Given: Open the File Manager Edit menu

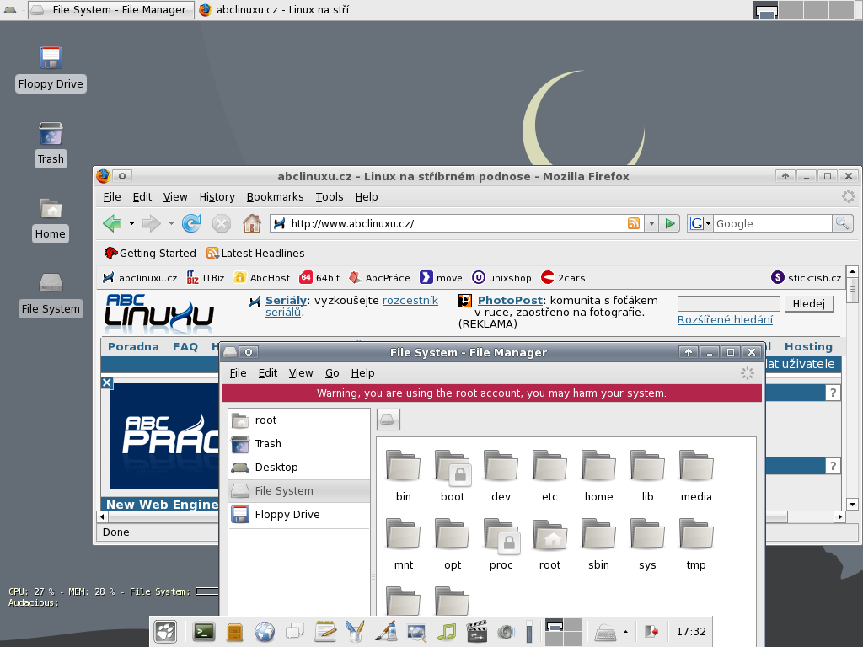Looking at the screenshot, I should (267, 373).
